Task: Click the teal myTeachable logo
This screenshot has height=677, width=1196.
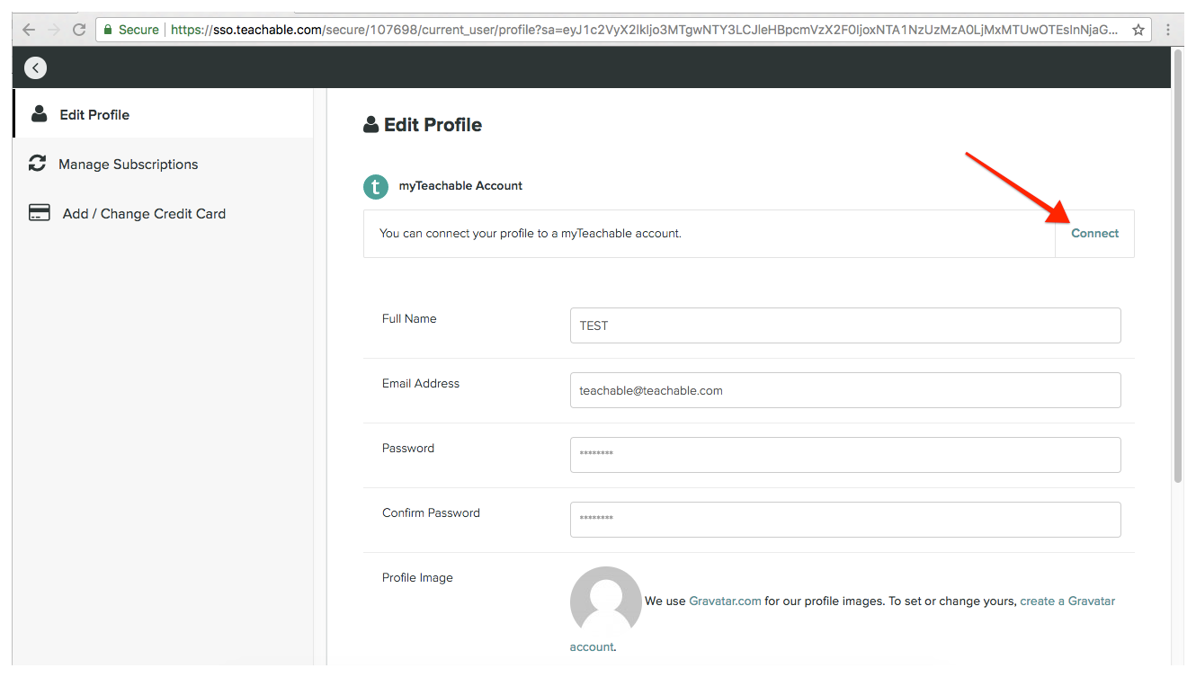Action: [376, 186]
